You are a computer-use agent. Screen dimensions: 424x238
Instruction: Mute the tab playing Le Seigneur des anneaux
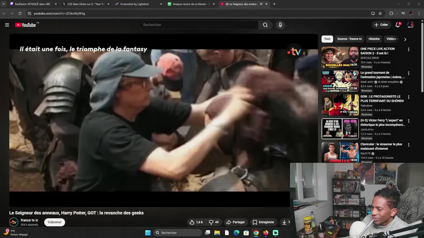pyautogui.click(x=261, y=4)
